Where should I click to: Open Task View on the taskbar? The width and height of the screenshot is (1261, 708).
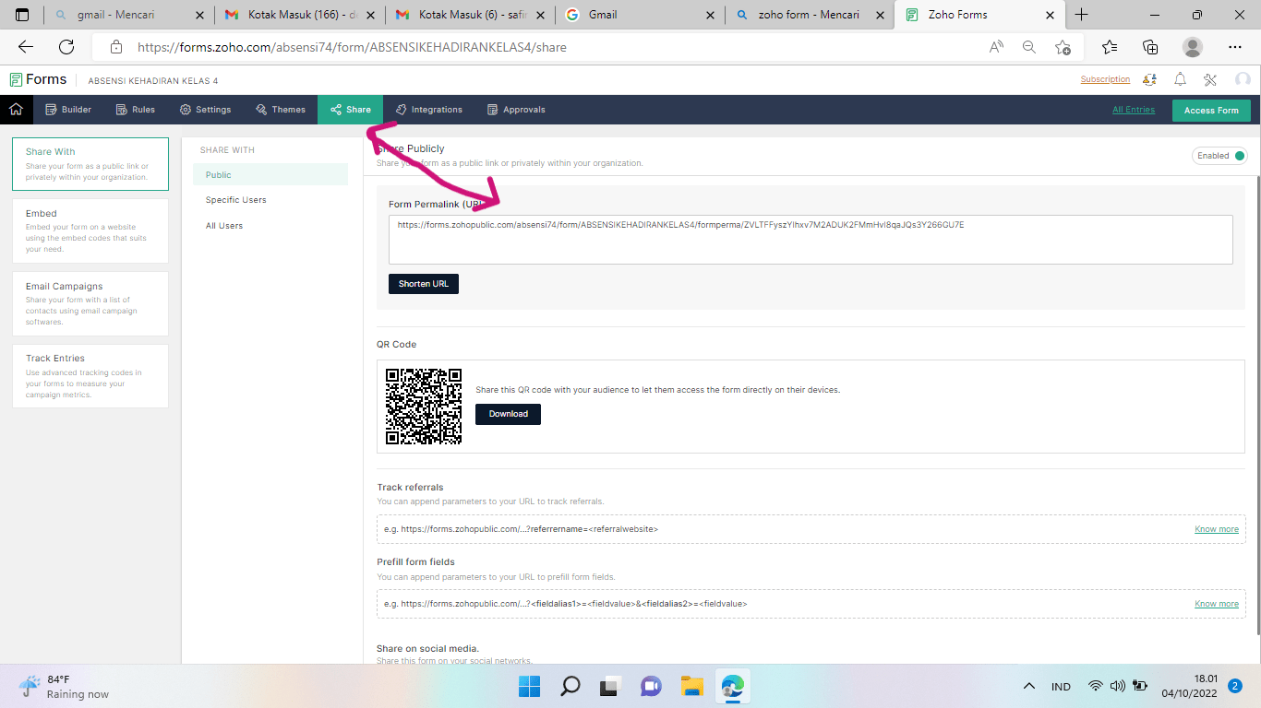[609, 686]
